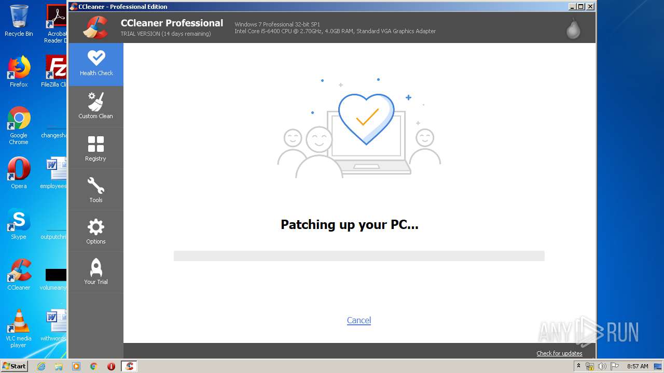Click the Check for updates link
This screenshot has width=664, height=373.
pos(559,353)
